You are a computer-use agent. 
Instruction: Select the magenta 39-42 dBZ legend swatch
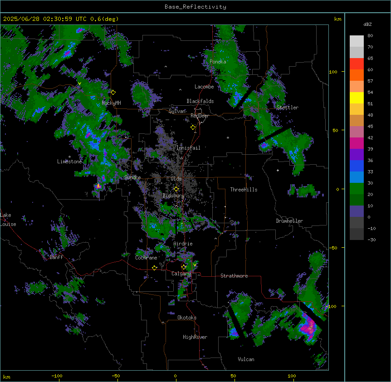(x=357, y=143)
